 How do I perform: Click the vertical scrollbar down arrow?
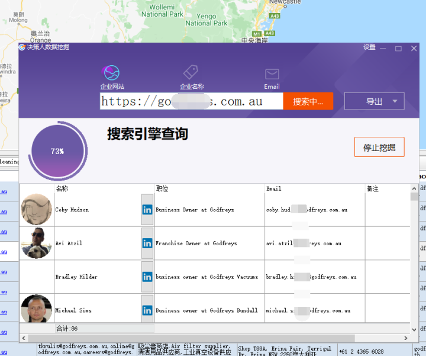click(414, 329)
